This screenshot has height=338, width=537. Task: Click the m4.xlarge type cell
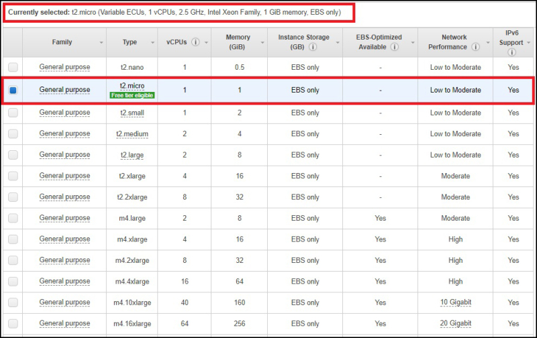point(132,239)
